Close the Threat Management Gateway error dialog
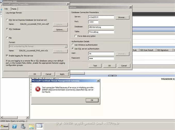Viewport: 175px width, 130px height. (x=98, y=81)
